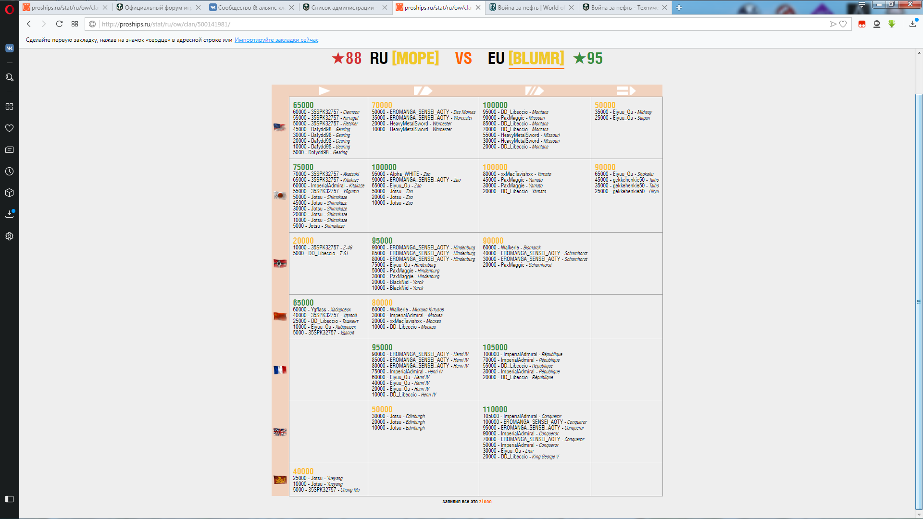Switch to Список администрации tab
The width and height of the screenshot is (923, 519).
point(344,8)
